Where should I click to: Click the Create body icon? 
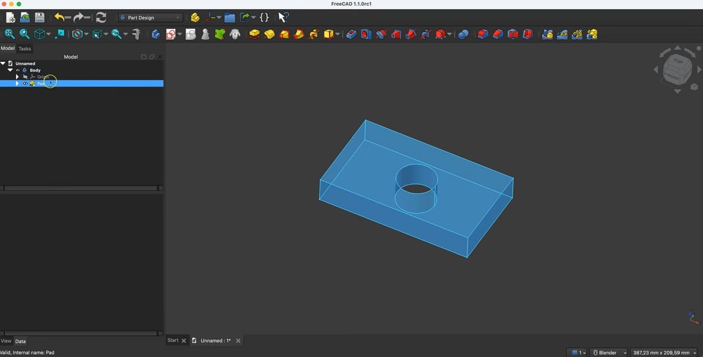[156, 34]
